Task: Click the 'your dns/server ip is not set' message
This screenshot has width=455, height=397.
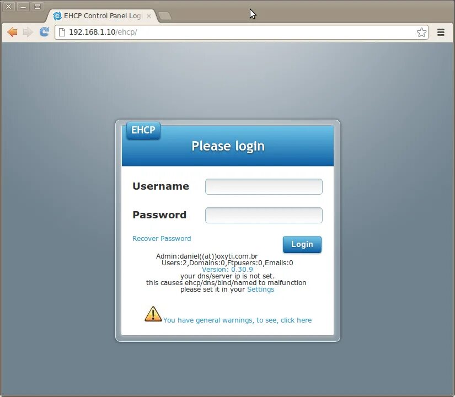Action: pyautogui.click(x=227, y=276)
